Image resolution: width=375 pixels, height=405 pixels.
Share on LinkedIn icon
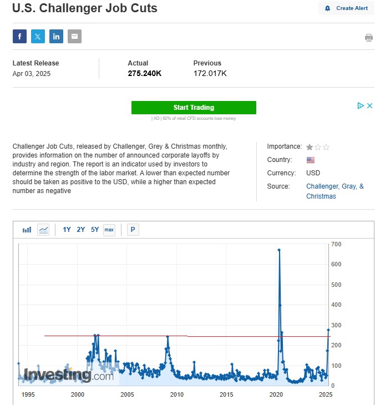click(56, 36)
